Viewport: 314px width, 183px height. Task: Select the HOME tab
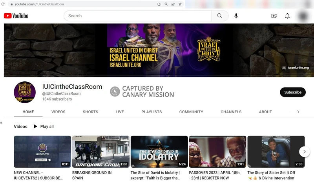coord(28,112)
